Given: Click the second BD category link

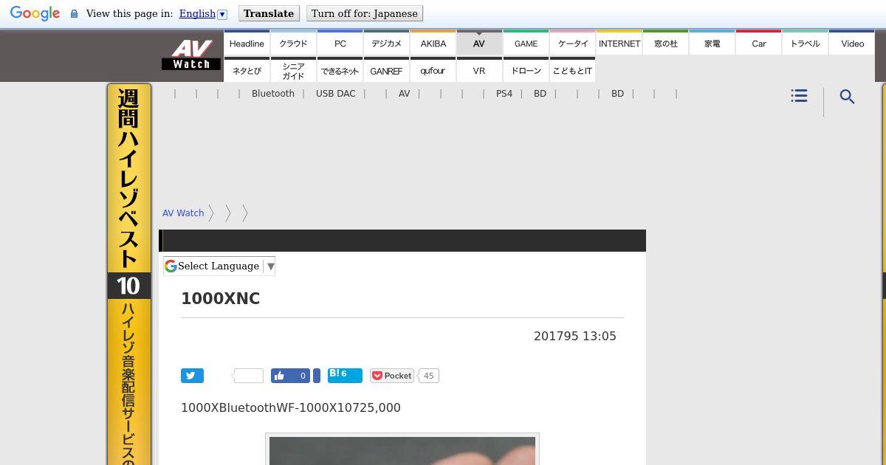Looking at the screenshot, I should 617,94.
